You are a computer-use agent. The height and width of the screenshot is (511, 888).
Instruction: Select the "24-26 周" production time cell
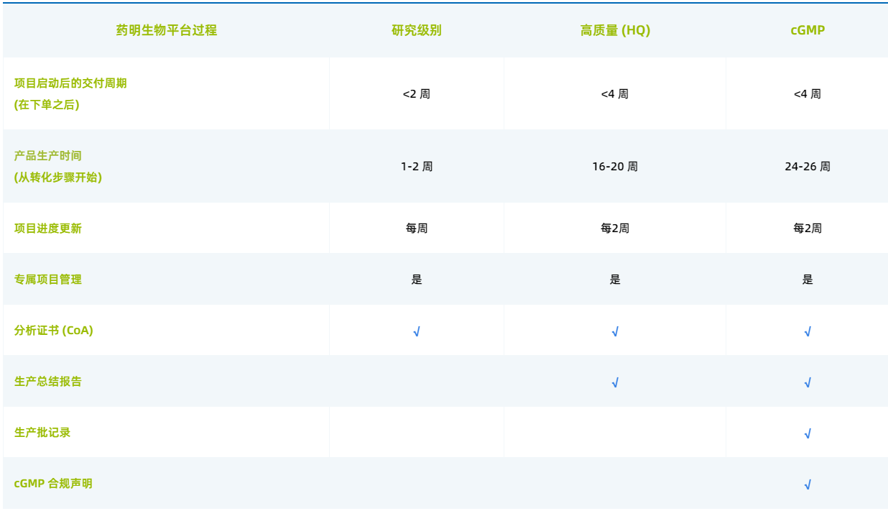(x=808, y=167)
